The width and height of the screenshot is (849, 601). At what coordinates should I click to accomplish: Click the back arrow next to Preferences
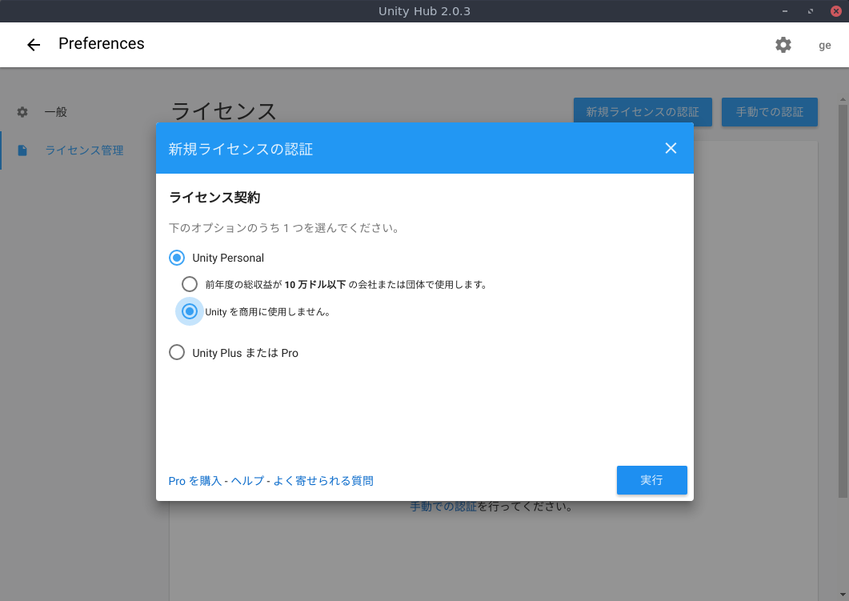[x=33, y=44]
